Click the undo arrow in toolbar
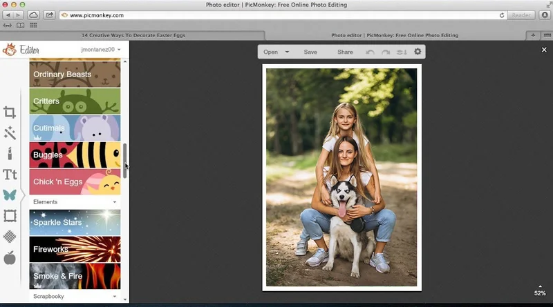 (371, 52)
